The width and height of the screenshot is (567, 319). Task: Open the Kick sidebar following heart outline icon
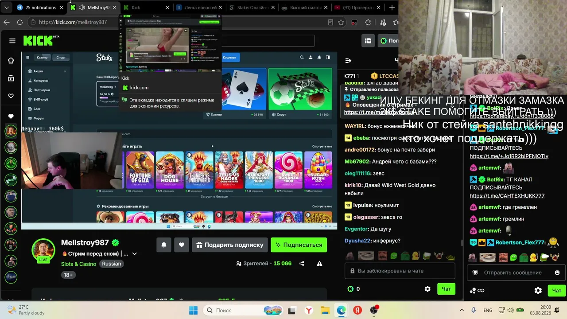tap(11, 96)
